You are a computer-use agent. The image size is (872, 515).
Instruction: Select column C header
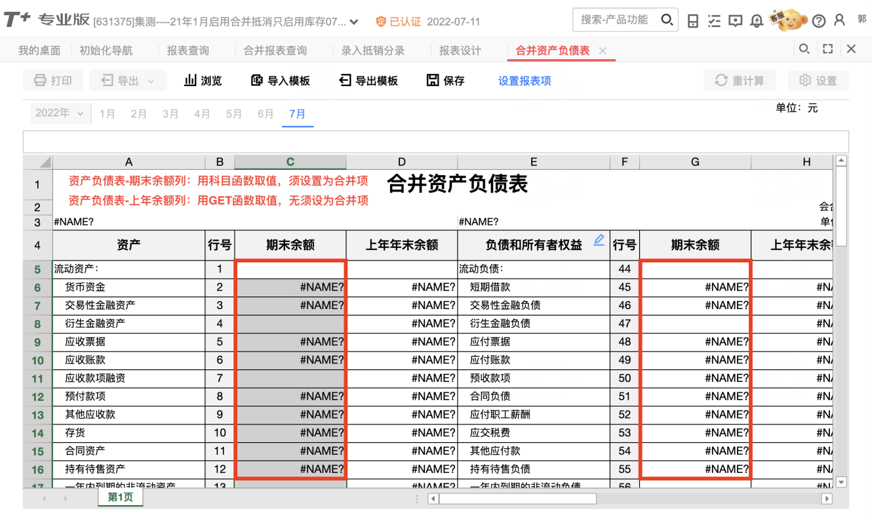pyautogui.click(x=290, y=162)
